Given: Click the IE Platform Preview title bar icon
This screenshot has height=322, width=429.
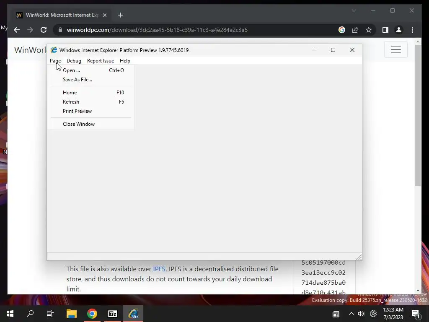Looking at the screenshot, I should coord(54,50).
